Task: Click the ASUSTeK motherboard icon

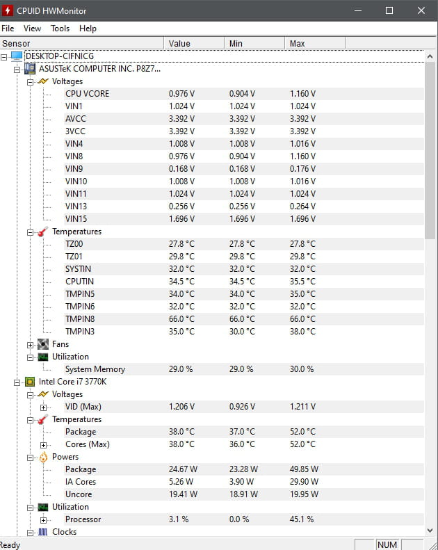Action: pyautogui.click(x=30, y=69)
